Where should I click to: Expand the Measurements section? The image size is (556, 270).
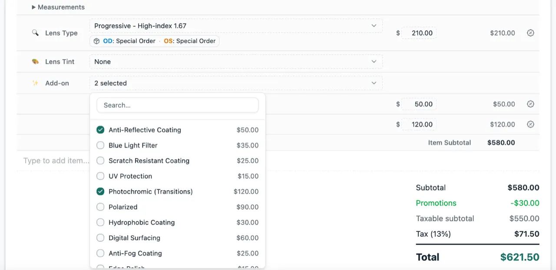pyautogui.click(x=58, y=7)
